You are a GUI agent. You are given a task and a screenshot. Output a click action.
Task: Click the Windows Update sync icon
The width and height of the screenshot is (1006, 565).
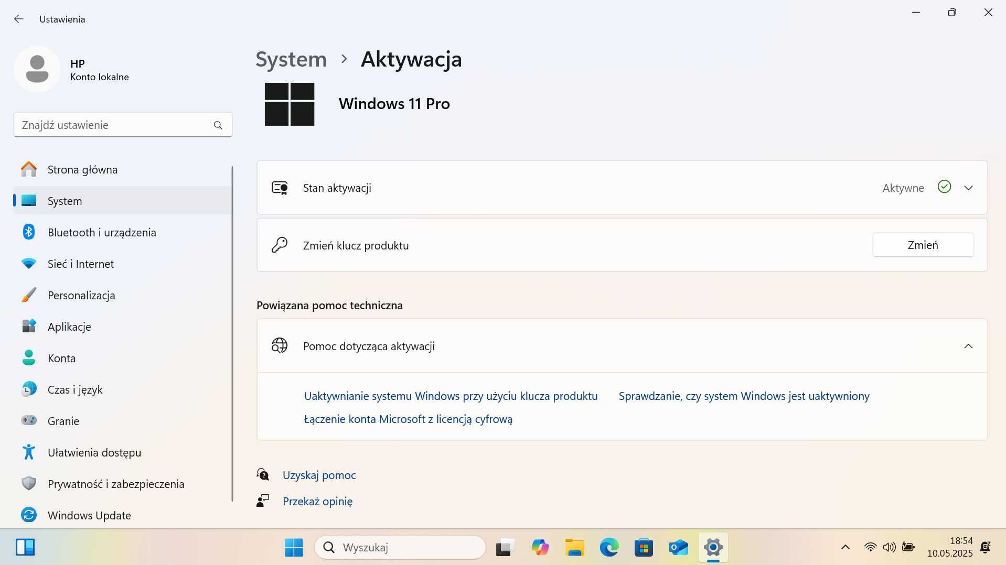point(29,515)
